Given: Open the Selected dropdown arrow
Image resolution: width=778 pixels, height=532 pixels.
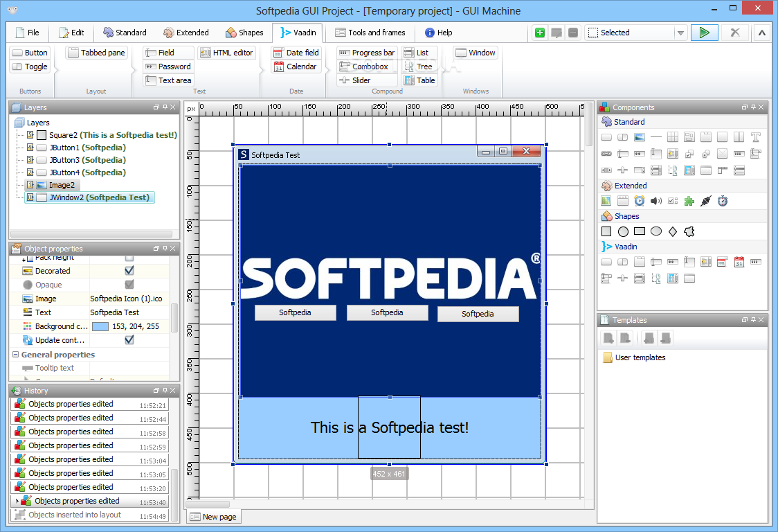Looking at the screenshot, I should pyautogui.click(x=681, y=33).
